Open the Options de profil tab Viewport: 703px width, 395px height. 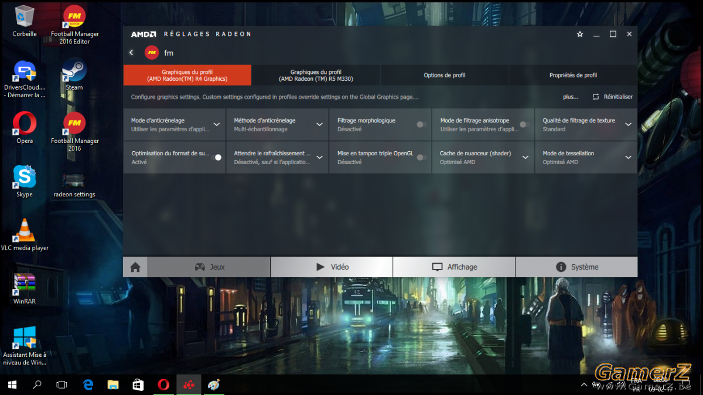(x=445, y=75)
